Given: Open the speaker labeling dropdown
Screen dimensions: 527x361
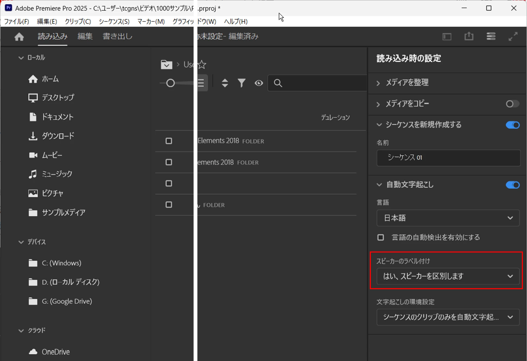Looking at the screenshot, I should [x=448, y=276].
